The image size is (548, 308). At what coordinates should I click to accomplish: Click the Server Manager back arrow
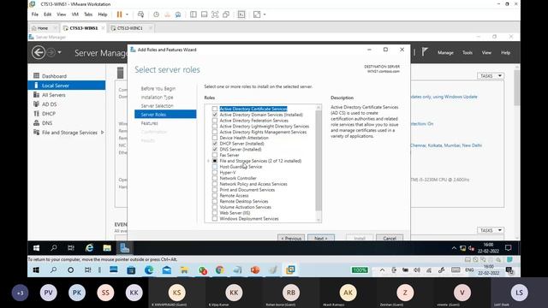click(x=39, y=52)
